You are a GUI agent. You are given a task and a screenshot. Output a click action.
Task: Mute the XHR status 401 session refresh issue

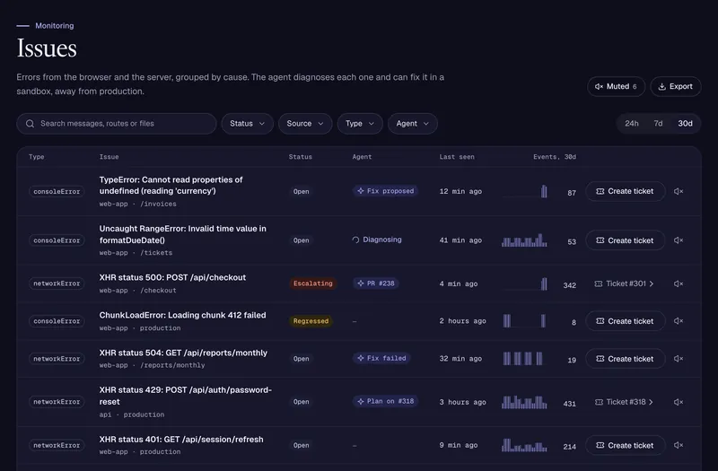[x=679, y=445]
